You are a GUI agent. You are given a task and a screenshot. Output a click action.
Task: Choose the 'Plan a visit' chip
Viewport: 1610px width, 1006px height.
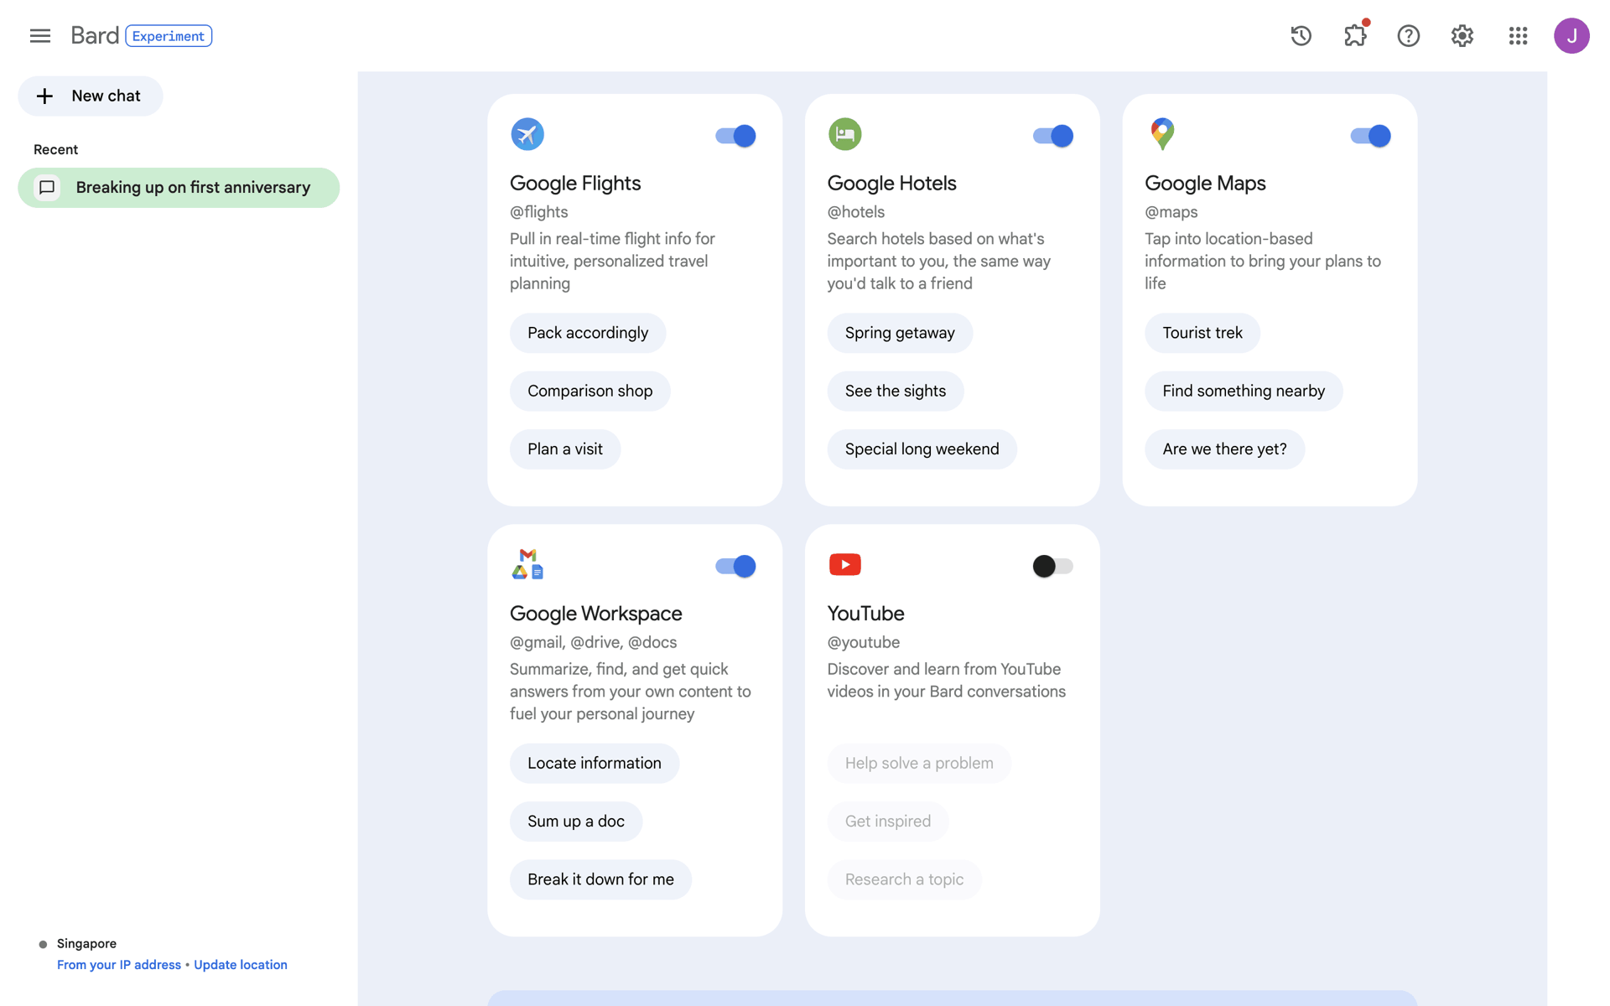[565, 449]
